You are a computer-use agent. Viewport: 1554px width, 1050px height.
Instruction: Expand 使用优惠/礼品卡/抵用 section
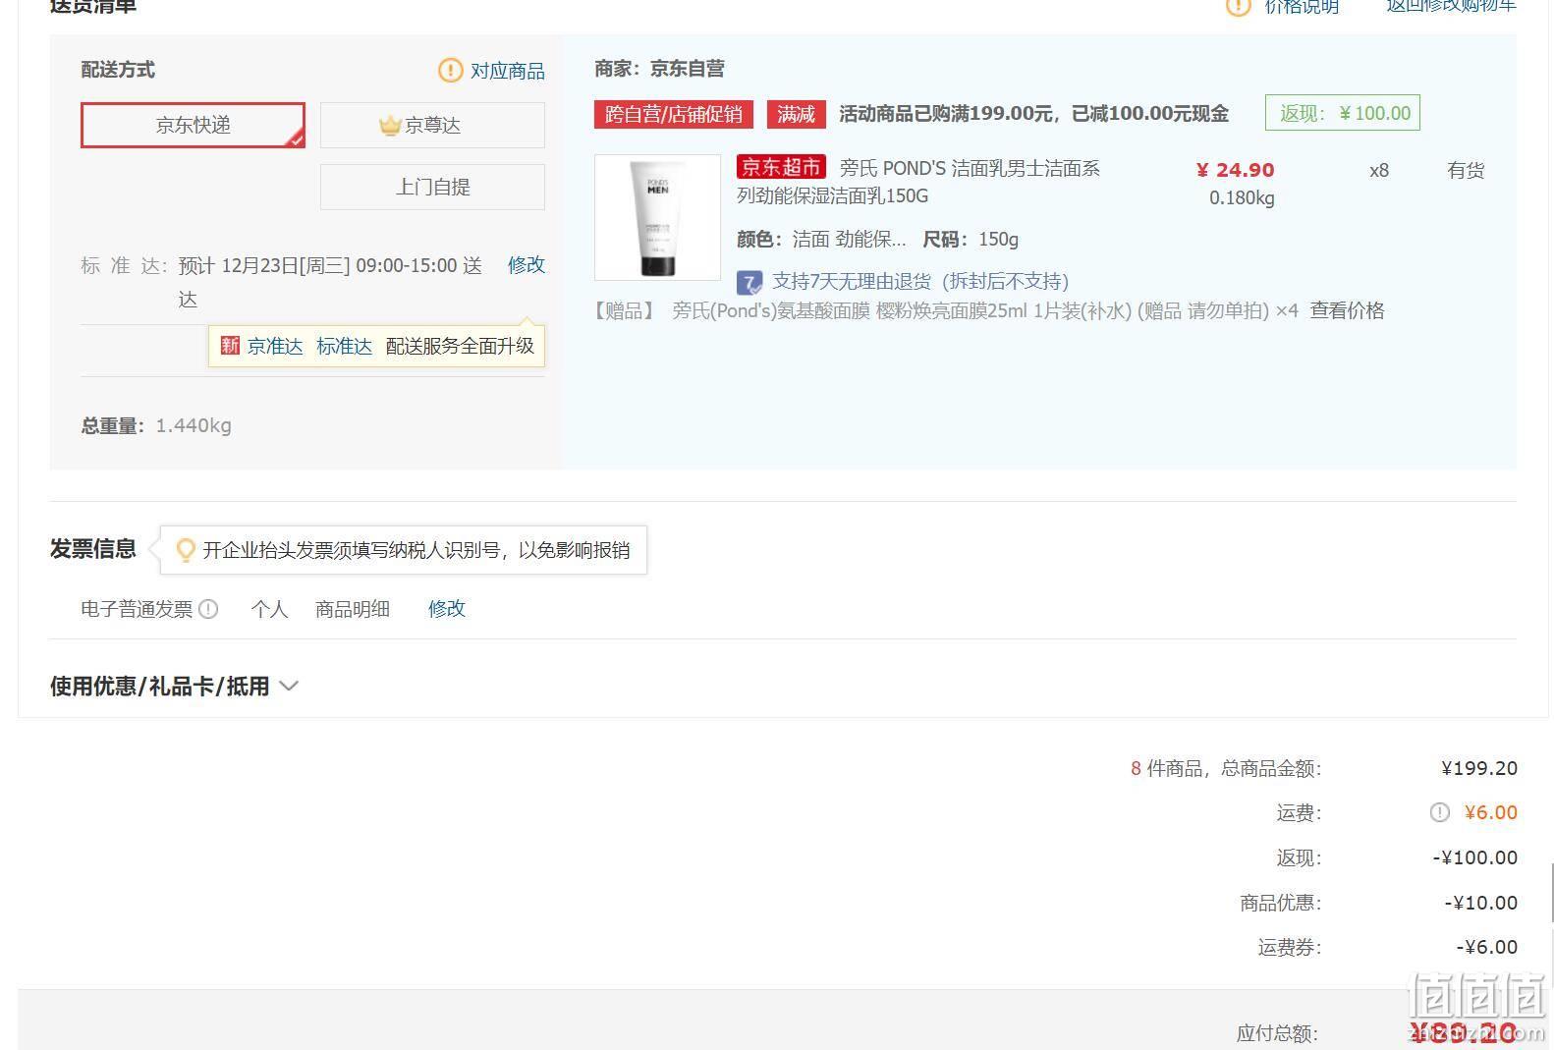pos(174,686)
